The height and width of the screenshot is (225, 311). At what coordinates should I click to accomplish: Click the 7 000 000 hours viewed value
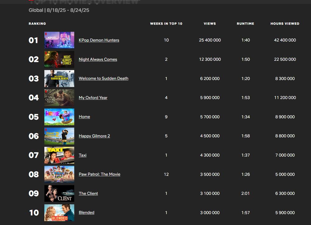(x=285, y=155)
